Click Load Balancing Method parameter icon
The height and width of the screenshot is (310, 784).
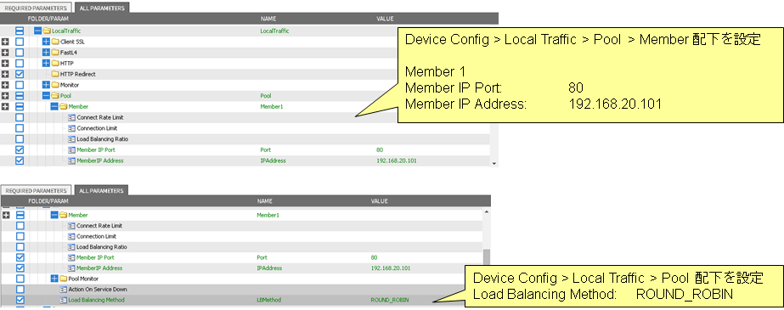63,300
